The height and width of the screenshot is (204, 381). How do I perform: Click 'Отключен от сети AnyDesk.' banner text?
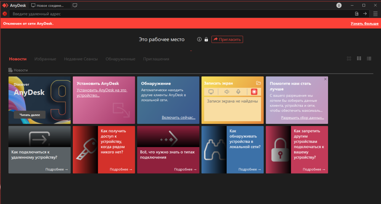coord(28,24)
